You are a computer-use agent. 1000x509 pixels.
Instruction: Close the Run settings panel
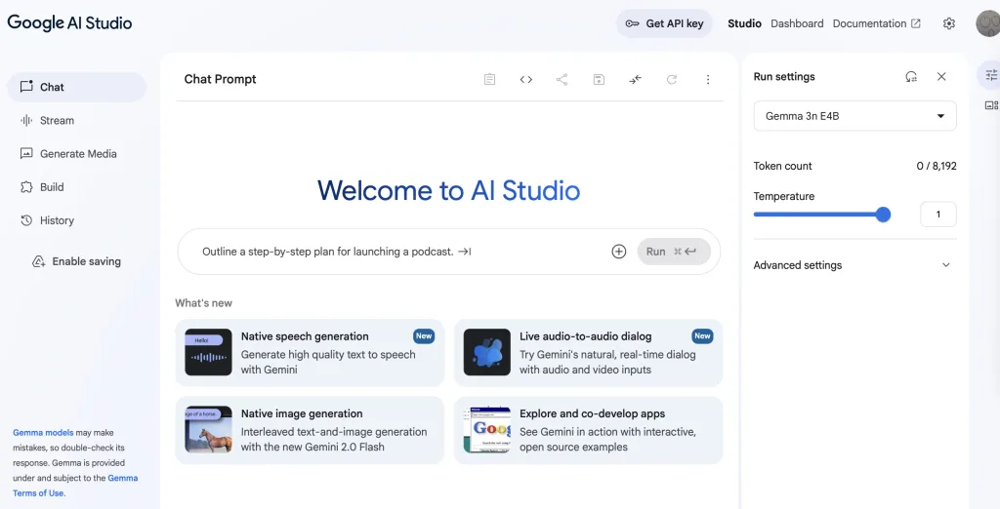click(x=941, y=76)
